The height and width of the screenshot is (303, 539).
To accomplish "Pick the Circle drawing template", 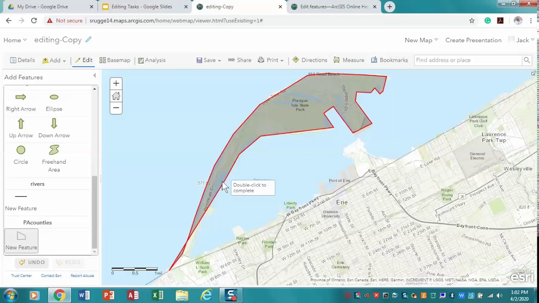I will [21, 155].
